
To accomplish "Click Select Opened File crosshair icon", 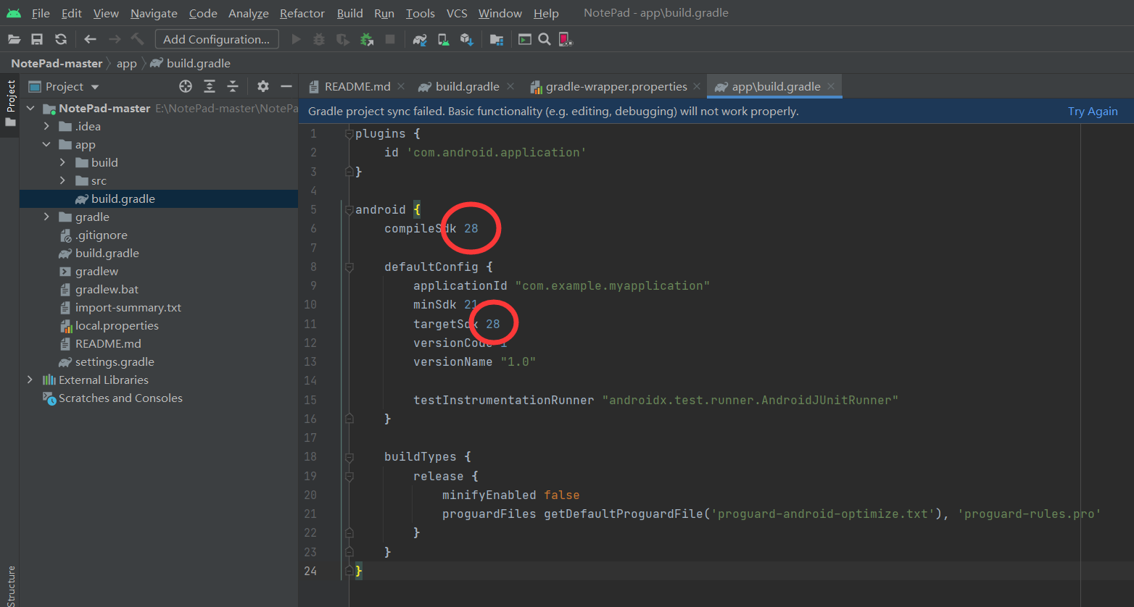I will click(x=186, y=86).
